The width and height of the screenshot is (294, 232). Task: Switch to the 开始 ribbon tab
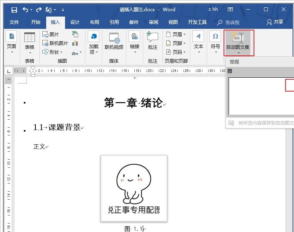pos(36,22)
